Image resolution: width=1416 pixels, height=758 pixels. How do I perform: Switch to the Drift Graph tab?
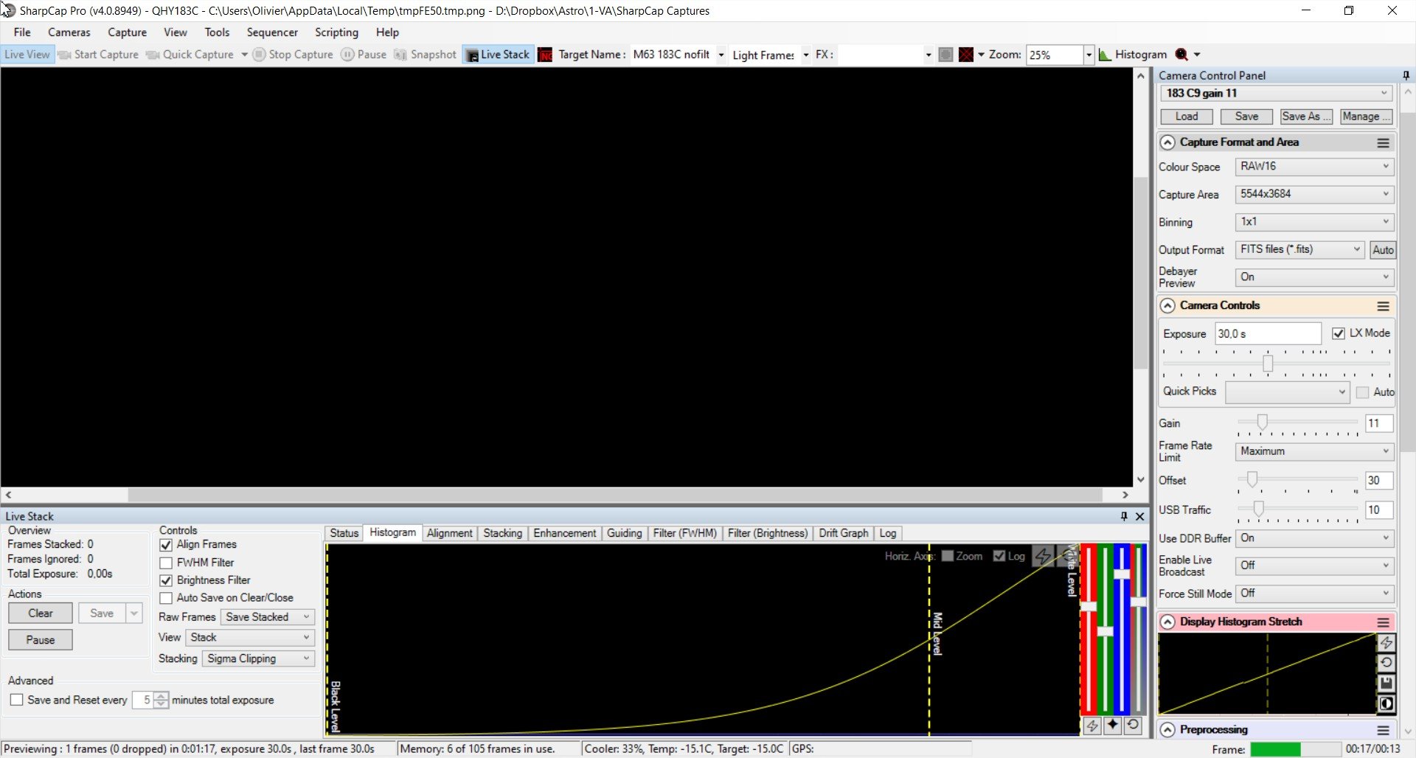(x=843, y=533)
